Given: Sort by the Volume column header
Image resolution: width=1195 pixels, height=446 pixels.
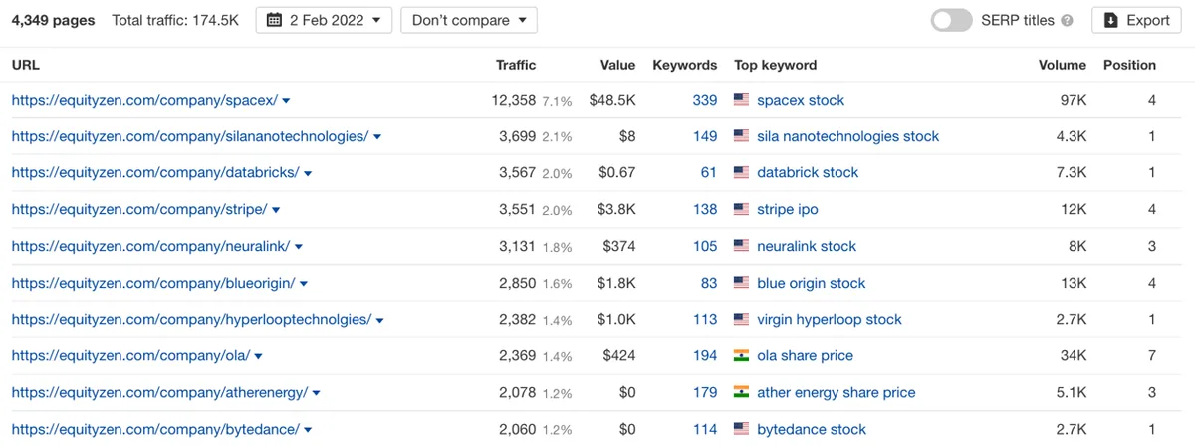Looking at the screenshot, I should tap(1063, 65).
